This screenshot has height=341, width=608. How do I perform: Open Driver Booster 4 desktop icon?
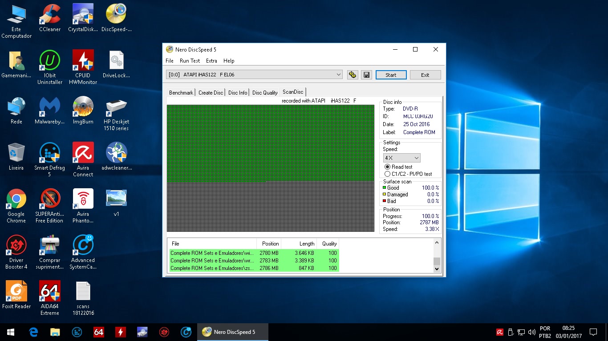[x=16, y=253]
